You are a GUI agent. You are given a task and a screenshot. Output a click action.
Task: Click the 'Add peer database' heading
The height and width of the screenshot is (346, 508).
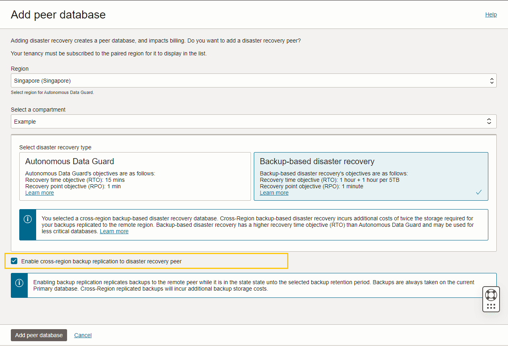tap(58, 15)
